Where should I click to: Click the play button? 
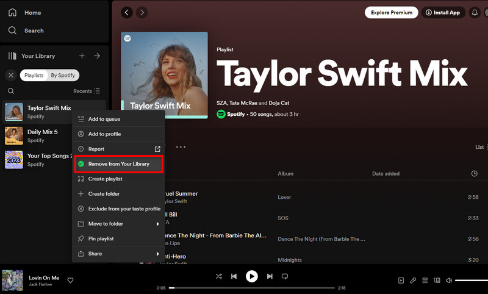[252, 276]
